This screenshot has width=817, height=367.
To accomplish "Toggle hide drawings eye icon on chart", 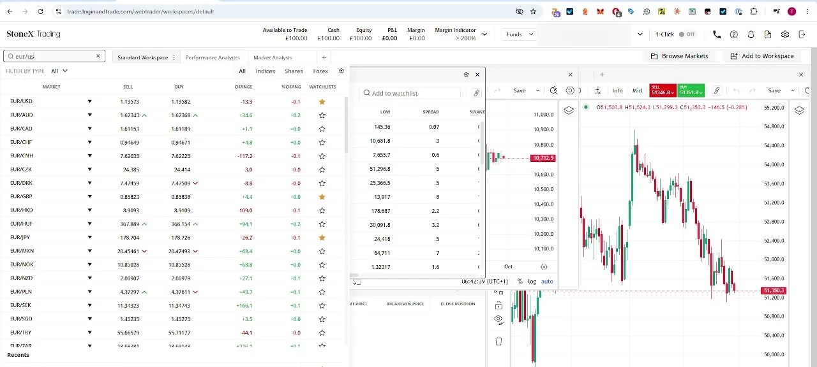I will [x=498, y=319].
